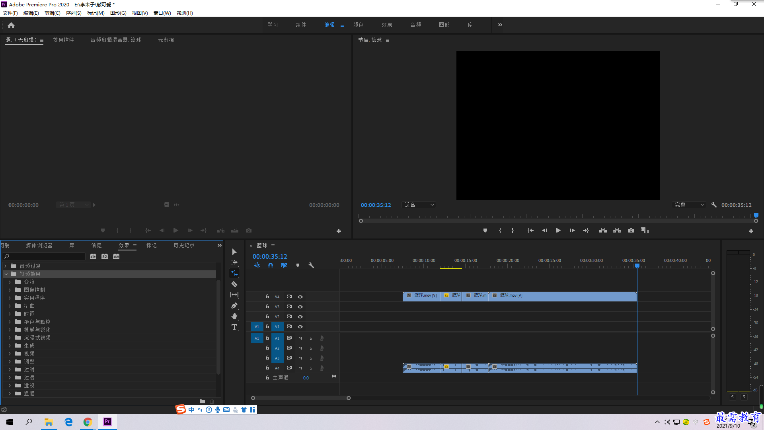The width and height of the screenshot is (764, 430).
Task: Click timeline timecode 00:00:35:12
Action: (x=270, y=257)
